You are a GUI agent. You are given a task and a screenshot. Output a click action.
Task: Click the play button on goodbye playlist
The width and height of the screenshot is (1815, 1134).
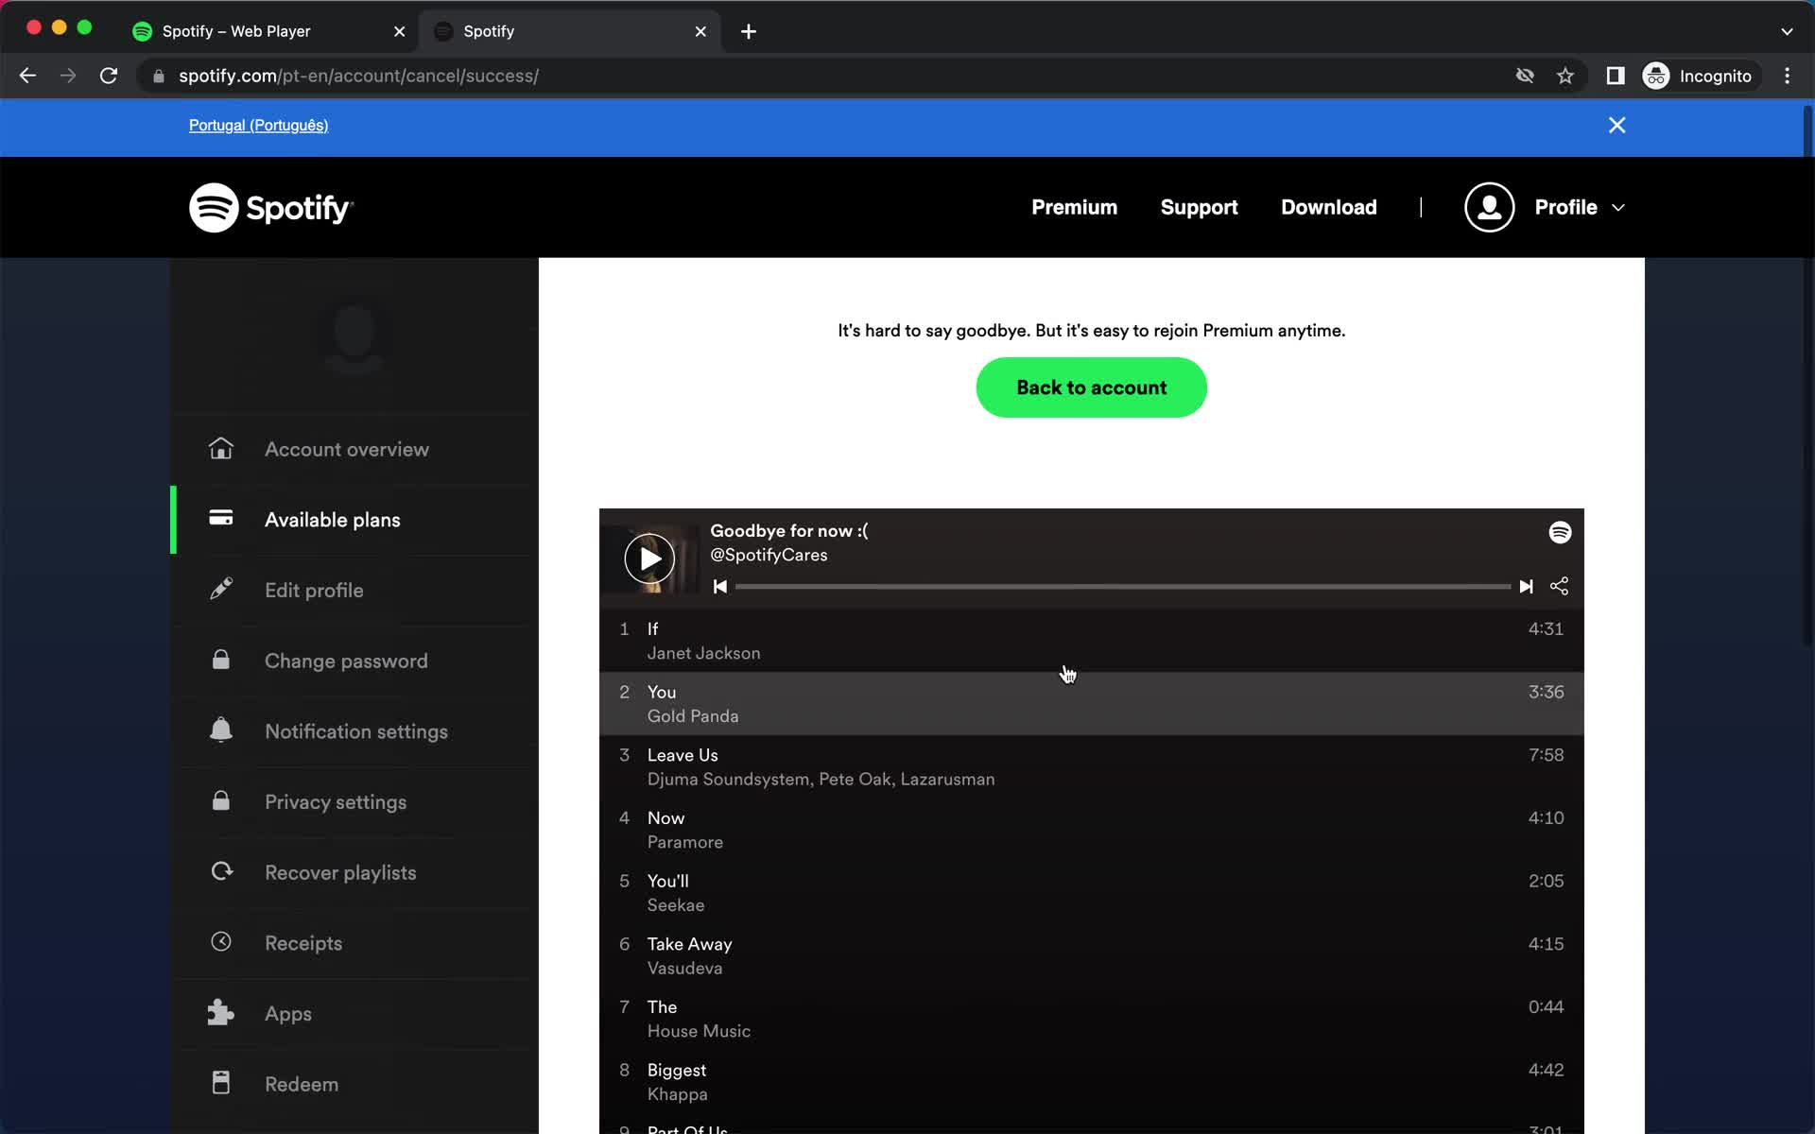click(648, 559)
